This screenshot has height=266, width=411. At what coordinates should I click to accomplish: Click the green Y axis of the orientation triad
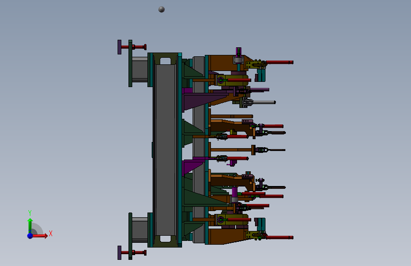30,225
